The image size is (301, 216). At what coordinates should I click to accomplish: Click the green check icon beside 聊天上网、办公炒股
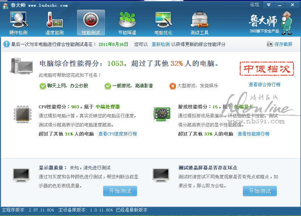[43, 86]
